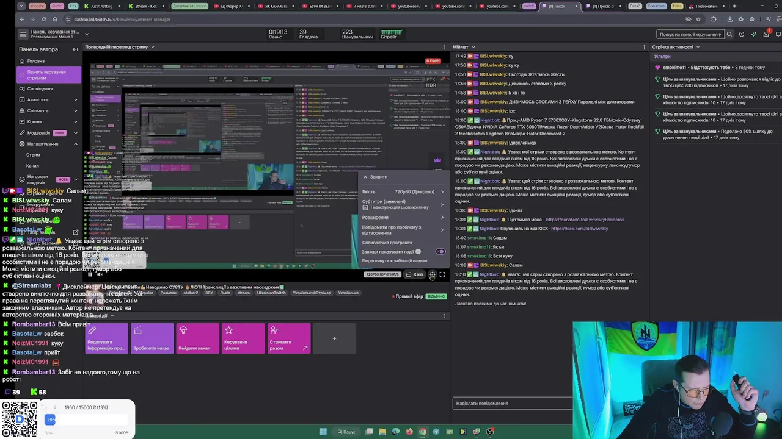Switch to the Just Chatting browser tab

click(x=101, y=6)
